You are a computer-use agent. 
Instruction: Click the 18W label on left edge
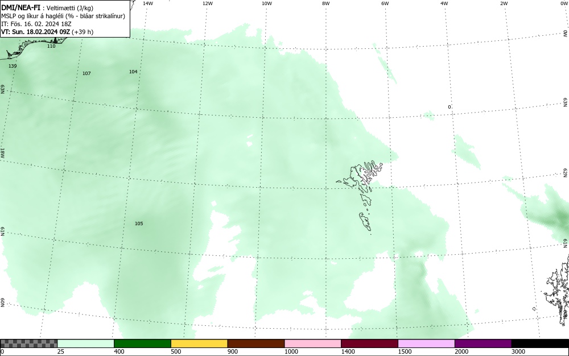point(2,152)
